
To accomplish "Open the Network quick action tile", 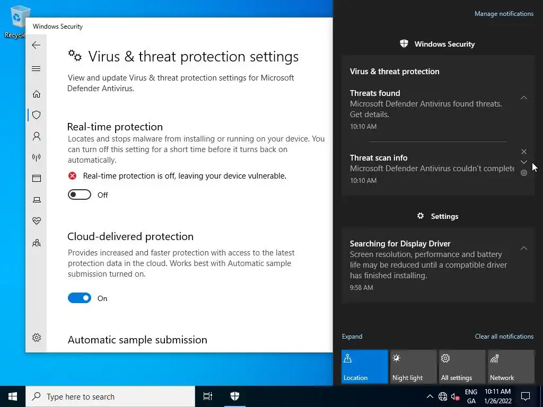I will point(511,367).
